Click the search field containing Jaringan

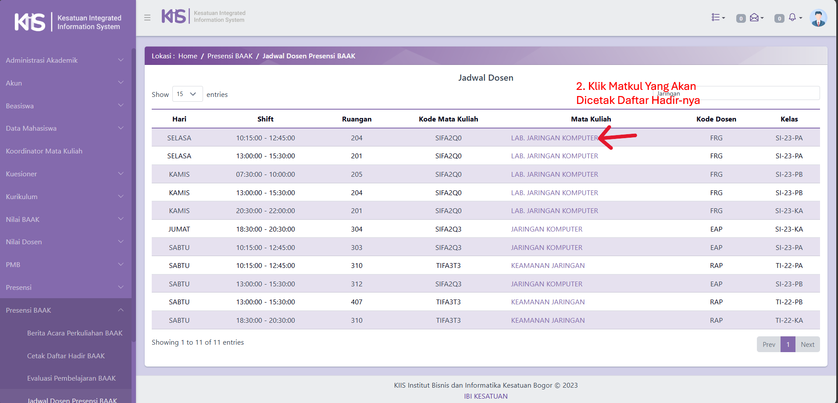736,93
